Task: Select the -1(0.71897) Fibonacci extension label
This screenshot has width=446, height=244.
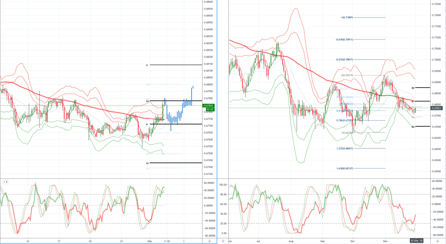Action: coord(346,17)
